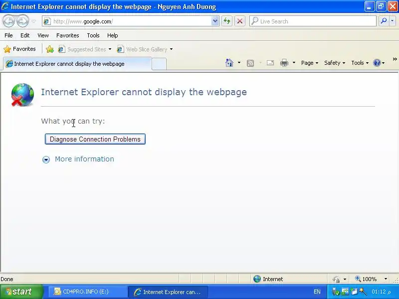This screenshot has width=399, height=299.
Task: Open the Edit menu
Action: click(x=25, y=35)
